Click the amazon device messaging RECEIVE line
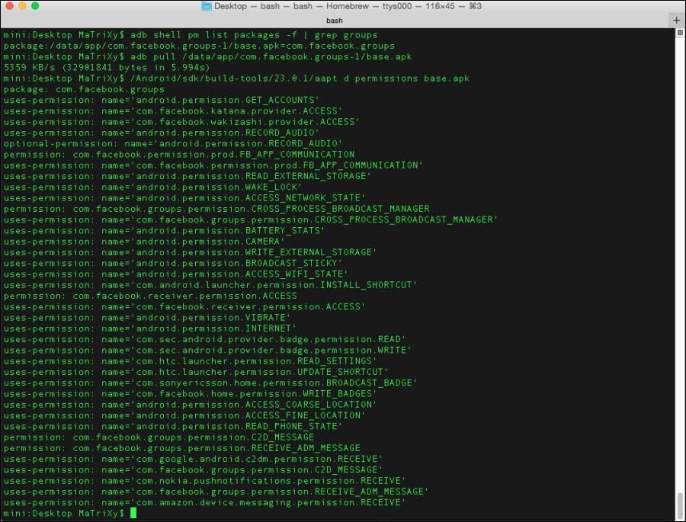Image resolution: width=686 pixels, height=522 pixels. pos(204,503)
